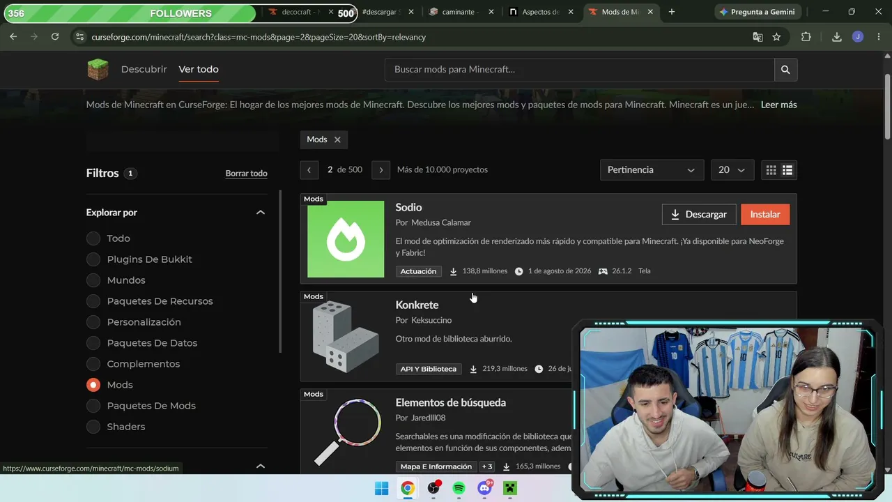Open site information icon in address bar

[x=79, y=37]
